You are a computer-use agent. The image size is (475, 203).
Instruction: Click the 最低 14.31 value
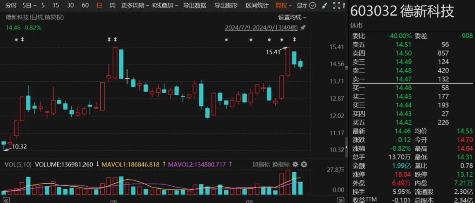coord(465,157)
